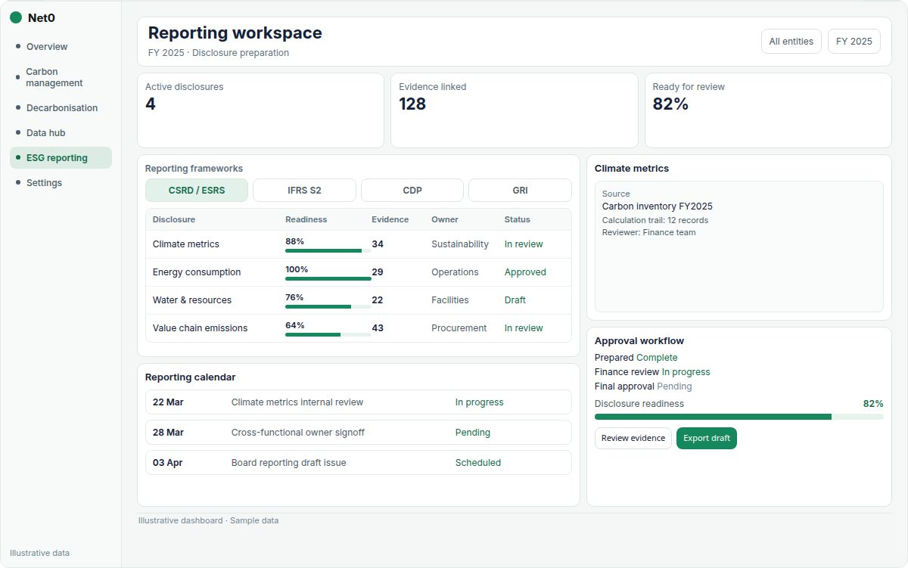The image size is (908, 568).
Task: Click the Net0 green logo circle
Action: [x=16, y=17]
